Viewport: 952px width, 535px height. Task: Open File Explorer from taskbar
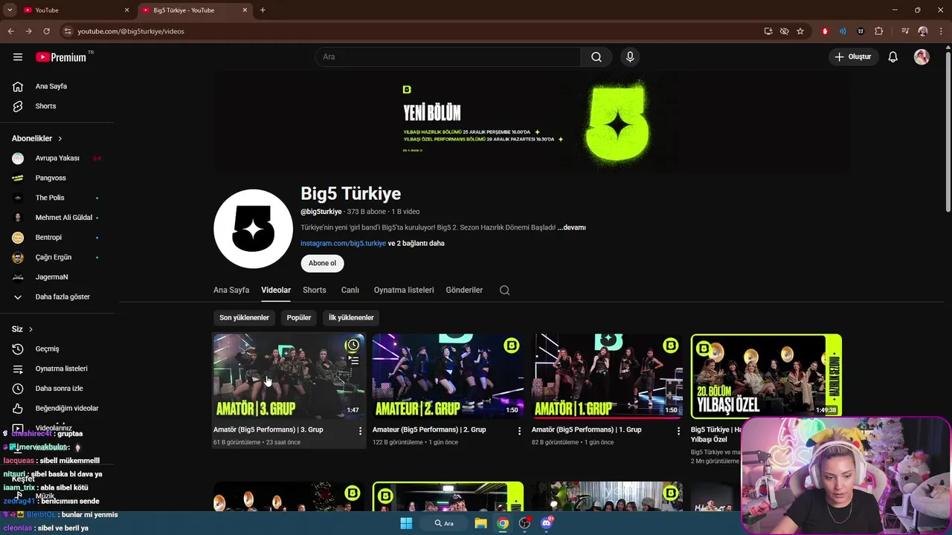tap(480, 523)
